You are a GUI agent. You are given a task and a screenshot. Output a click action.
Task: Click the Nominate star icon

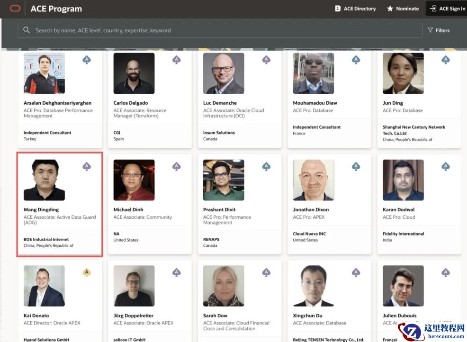tap(390, 9)
